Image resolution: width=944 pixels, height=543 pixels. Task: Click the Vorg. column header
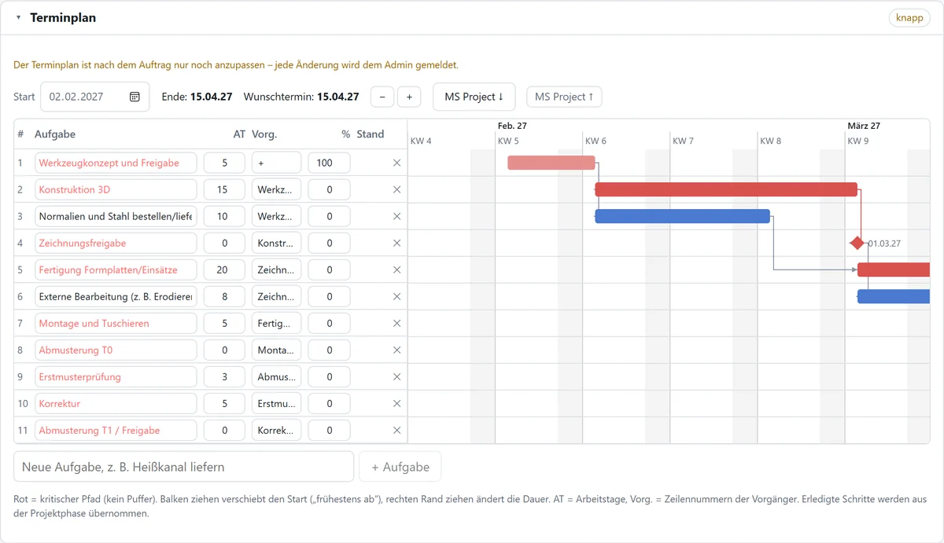(264, 134)
